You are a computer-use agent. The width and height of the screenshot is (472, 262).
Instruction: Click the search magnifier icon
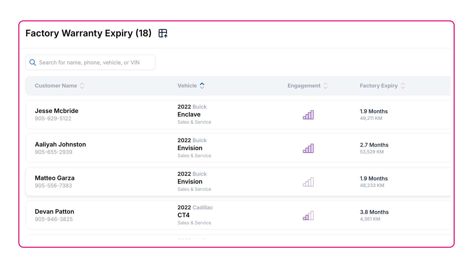33,62
